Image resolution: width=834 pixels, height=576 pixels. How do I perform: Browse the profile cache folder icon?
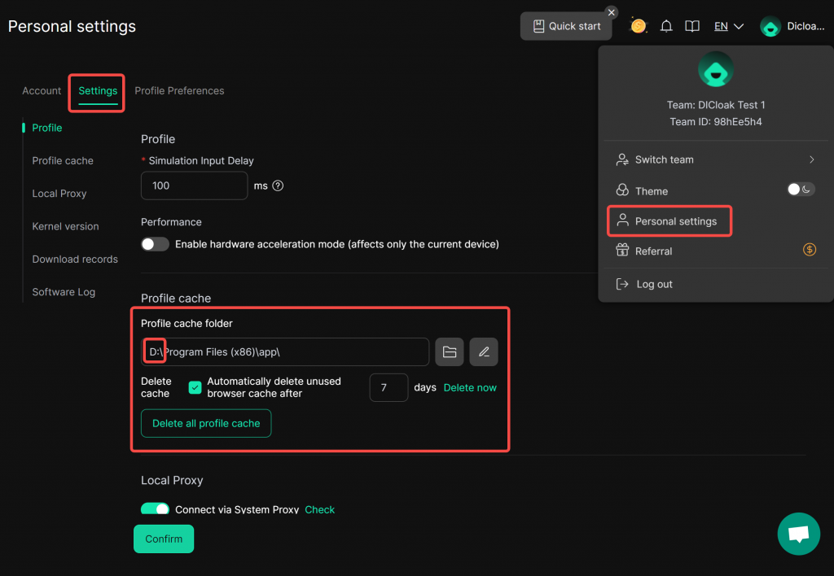(x=450, y=351)
